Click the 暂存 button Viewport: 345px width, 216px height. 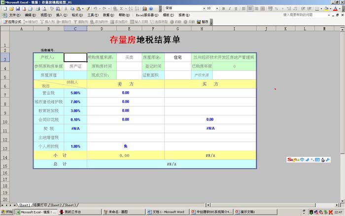203,22
